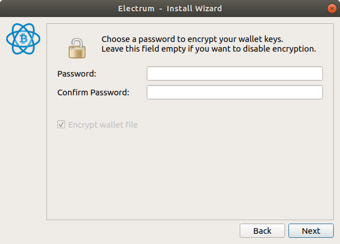Focus the Confirm Password input field
The image size is (340, 244).
click(235, 92)
